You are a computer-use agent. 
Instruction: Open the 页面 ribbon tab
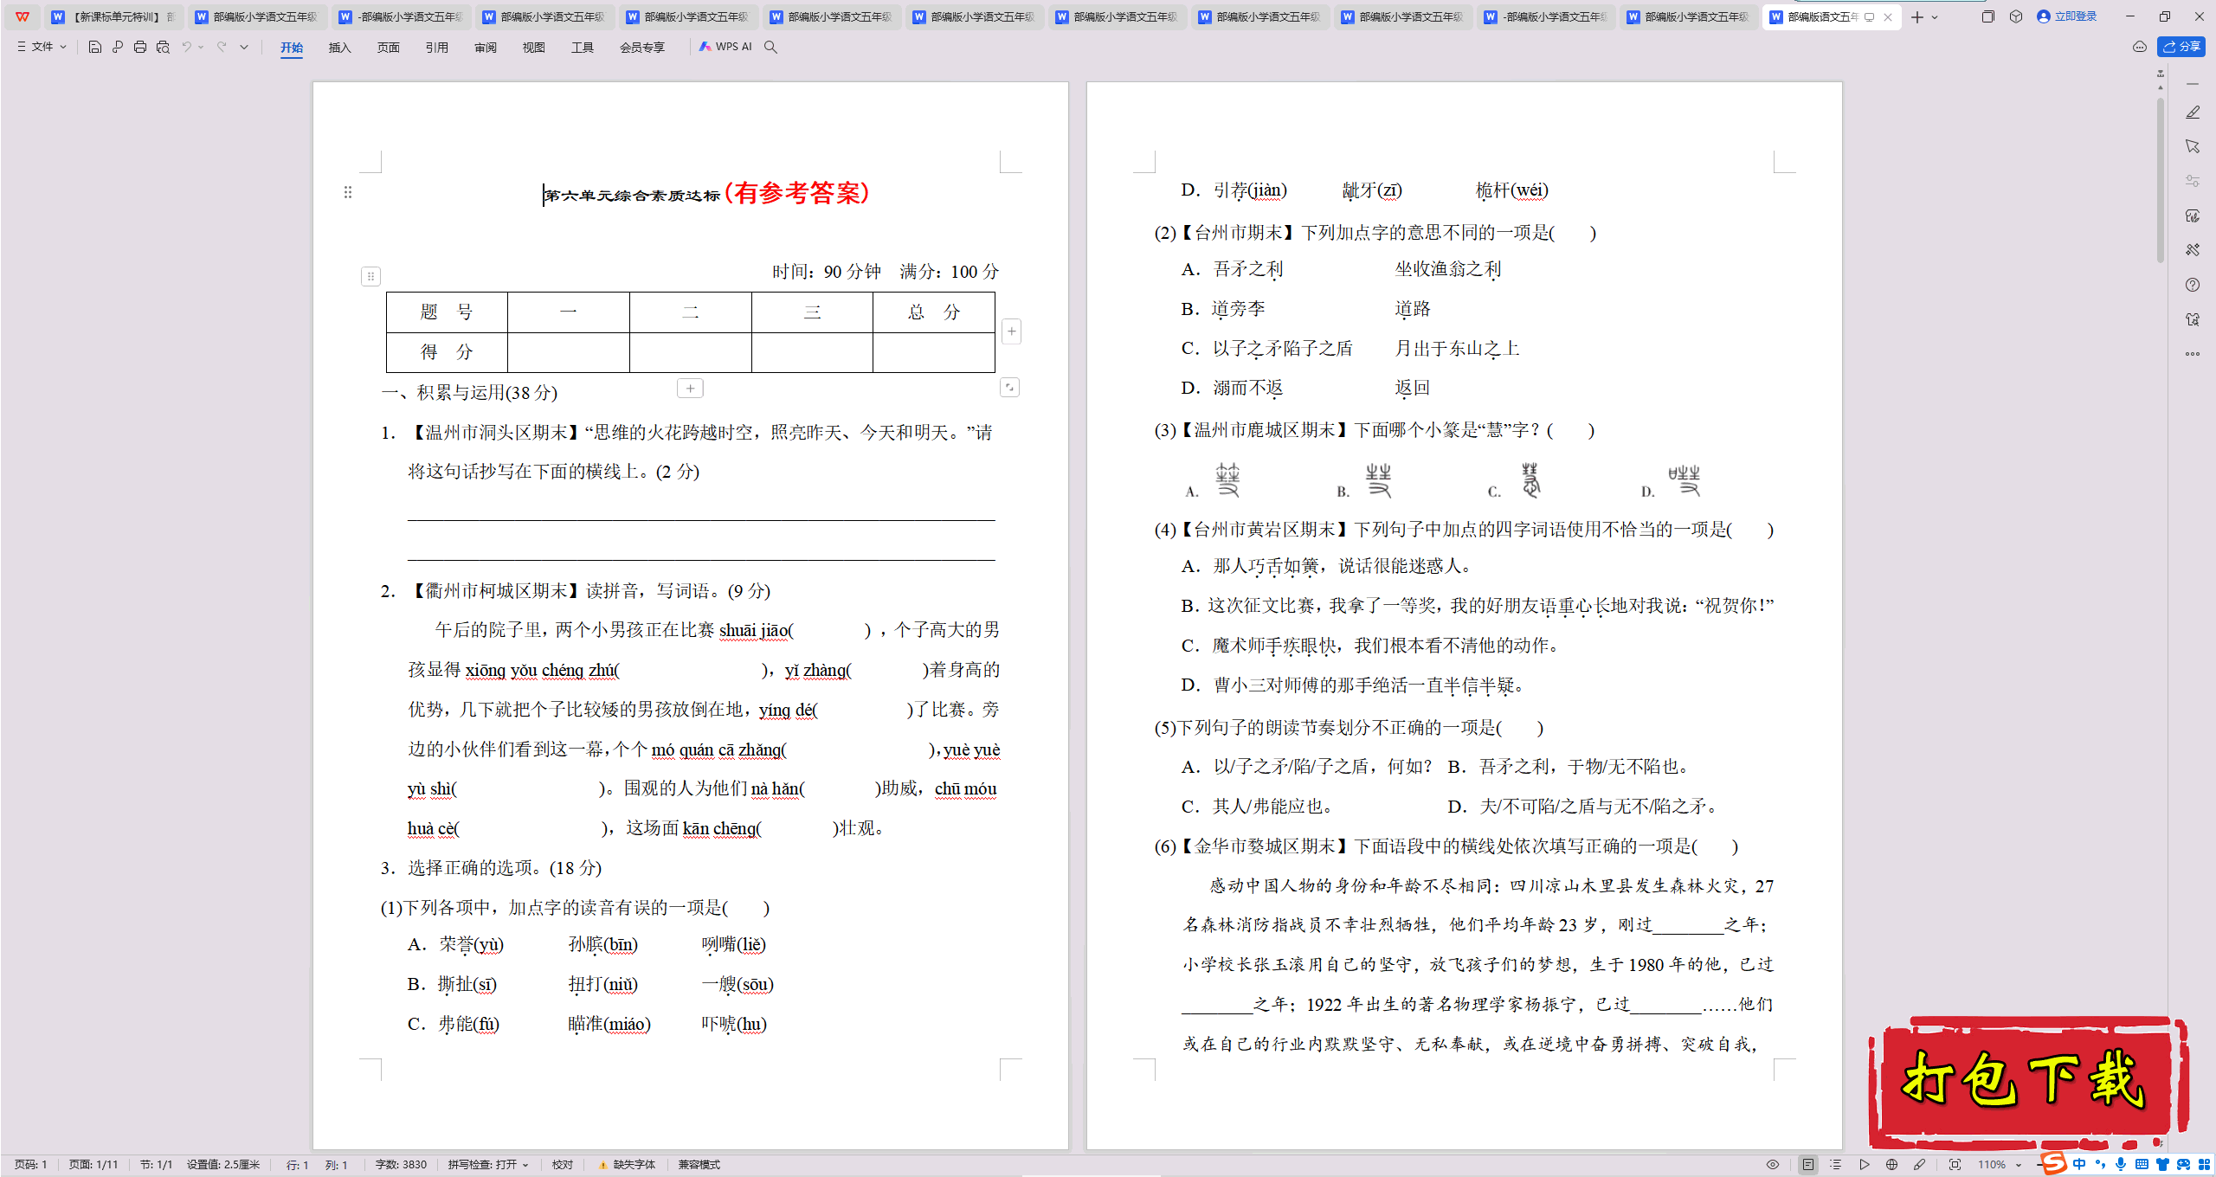click(x=389, y=48)
